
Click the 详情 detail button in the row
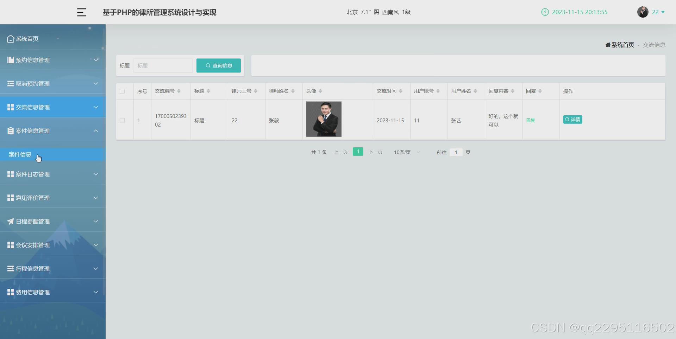click(x=572, y=119)
